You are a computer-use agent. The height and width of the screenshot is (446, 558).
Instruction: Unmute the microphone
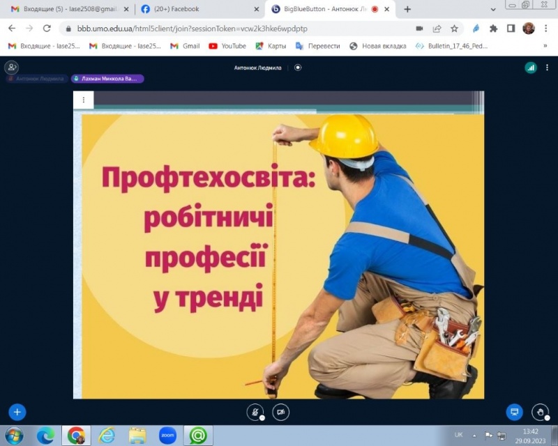coord(255,412)
